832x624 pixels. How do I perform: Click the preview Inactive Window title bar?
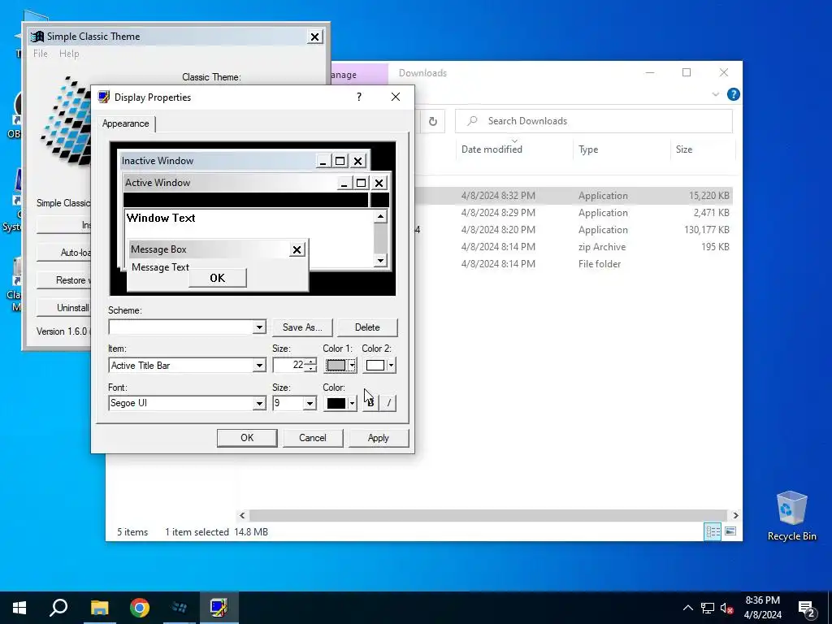pyautogui.click(x=218, y=161)
